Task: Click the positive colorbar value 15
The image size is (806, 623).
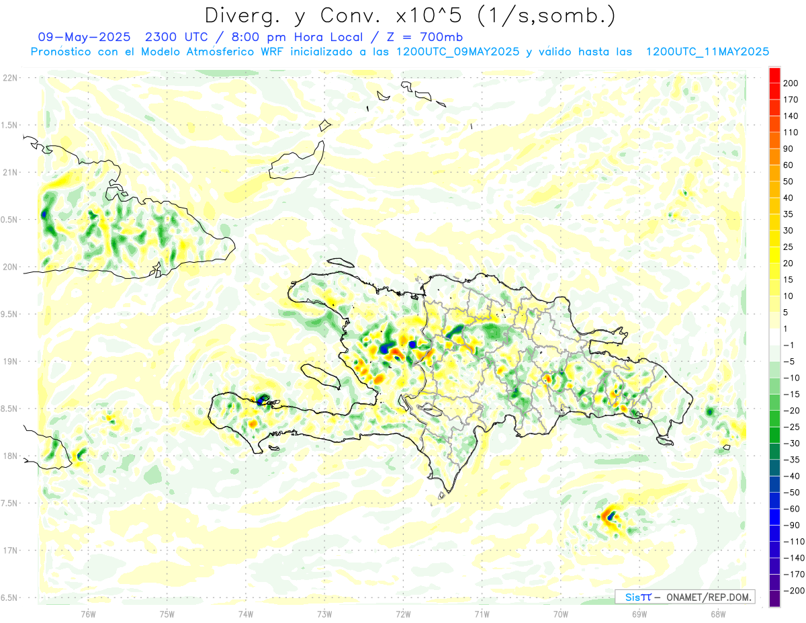Action: (x=789, y=280)
